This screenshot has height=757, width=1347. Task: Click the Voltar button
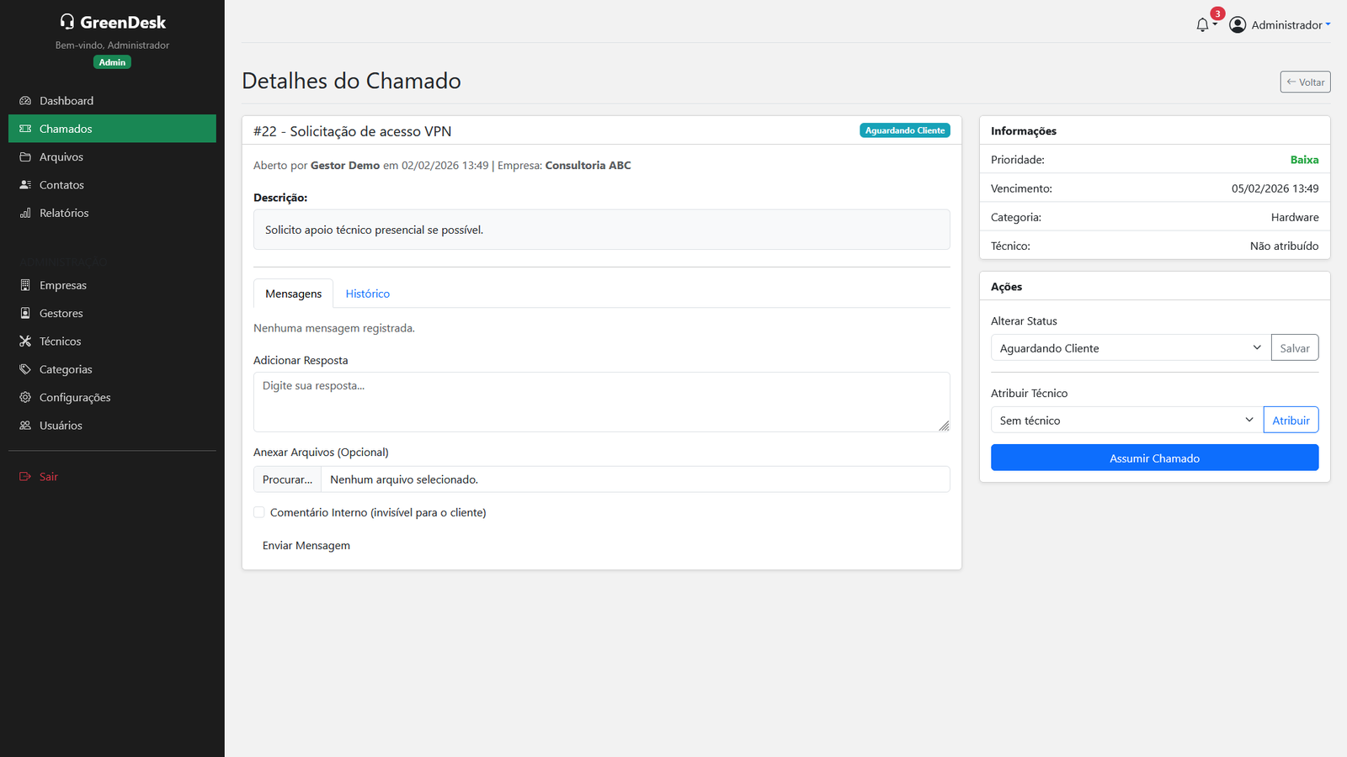[x=1305, y=82]
